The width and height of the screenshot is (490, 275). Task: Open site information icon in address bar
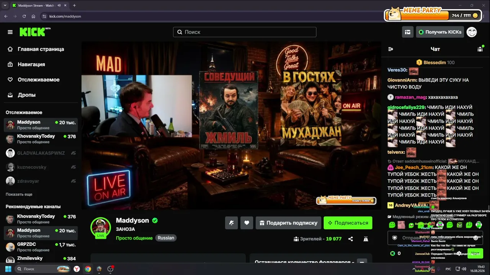click(44, 16)
